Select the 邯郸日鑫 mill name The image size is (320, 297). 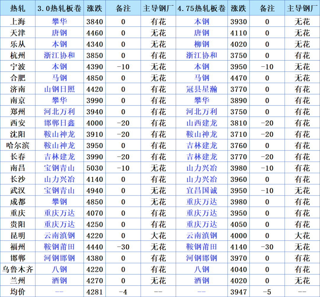coord(59,123)
